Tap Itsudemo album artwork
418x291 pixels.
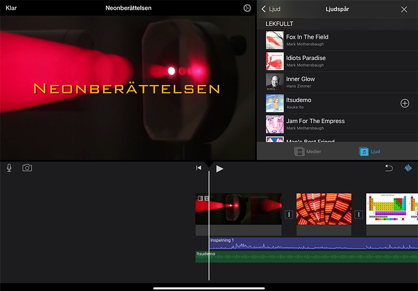pyautogui.click(x=275, y=103)
